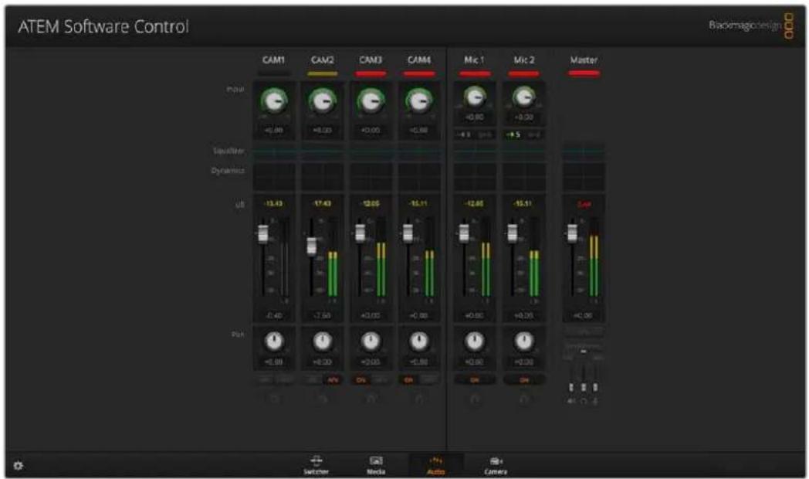Click the CAM3 pan knob
The image size is (809, 479).
click(371, 341)
